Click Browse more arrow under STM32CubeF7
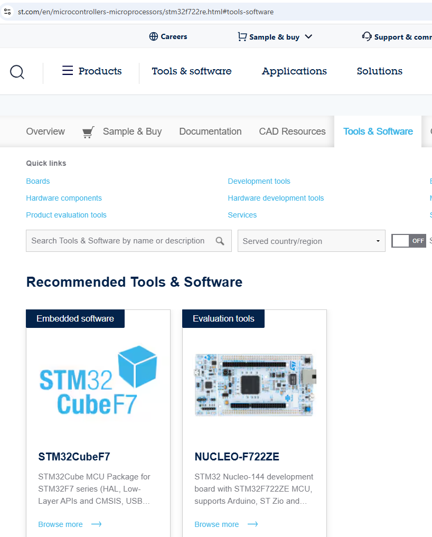This screenshot has height=537, width=432. click(96, 524)
